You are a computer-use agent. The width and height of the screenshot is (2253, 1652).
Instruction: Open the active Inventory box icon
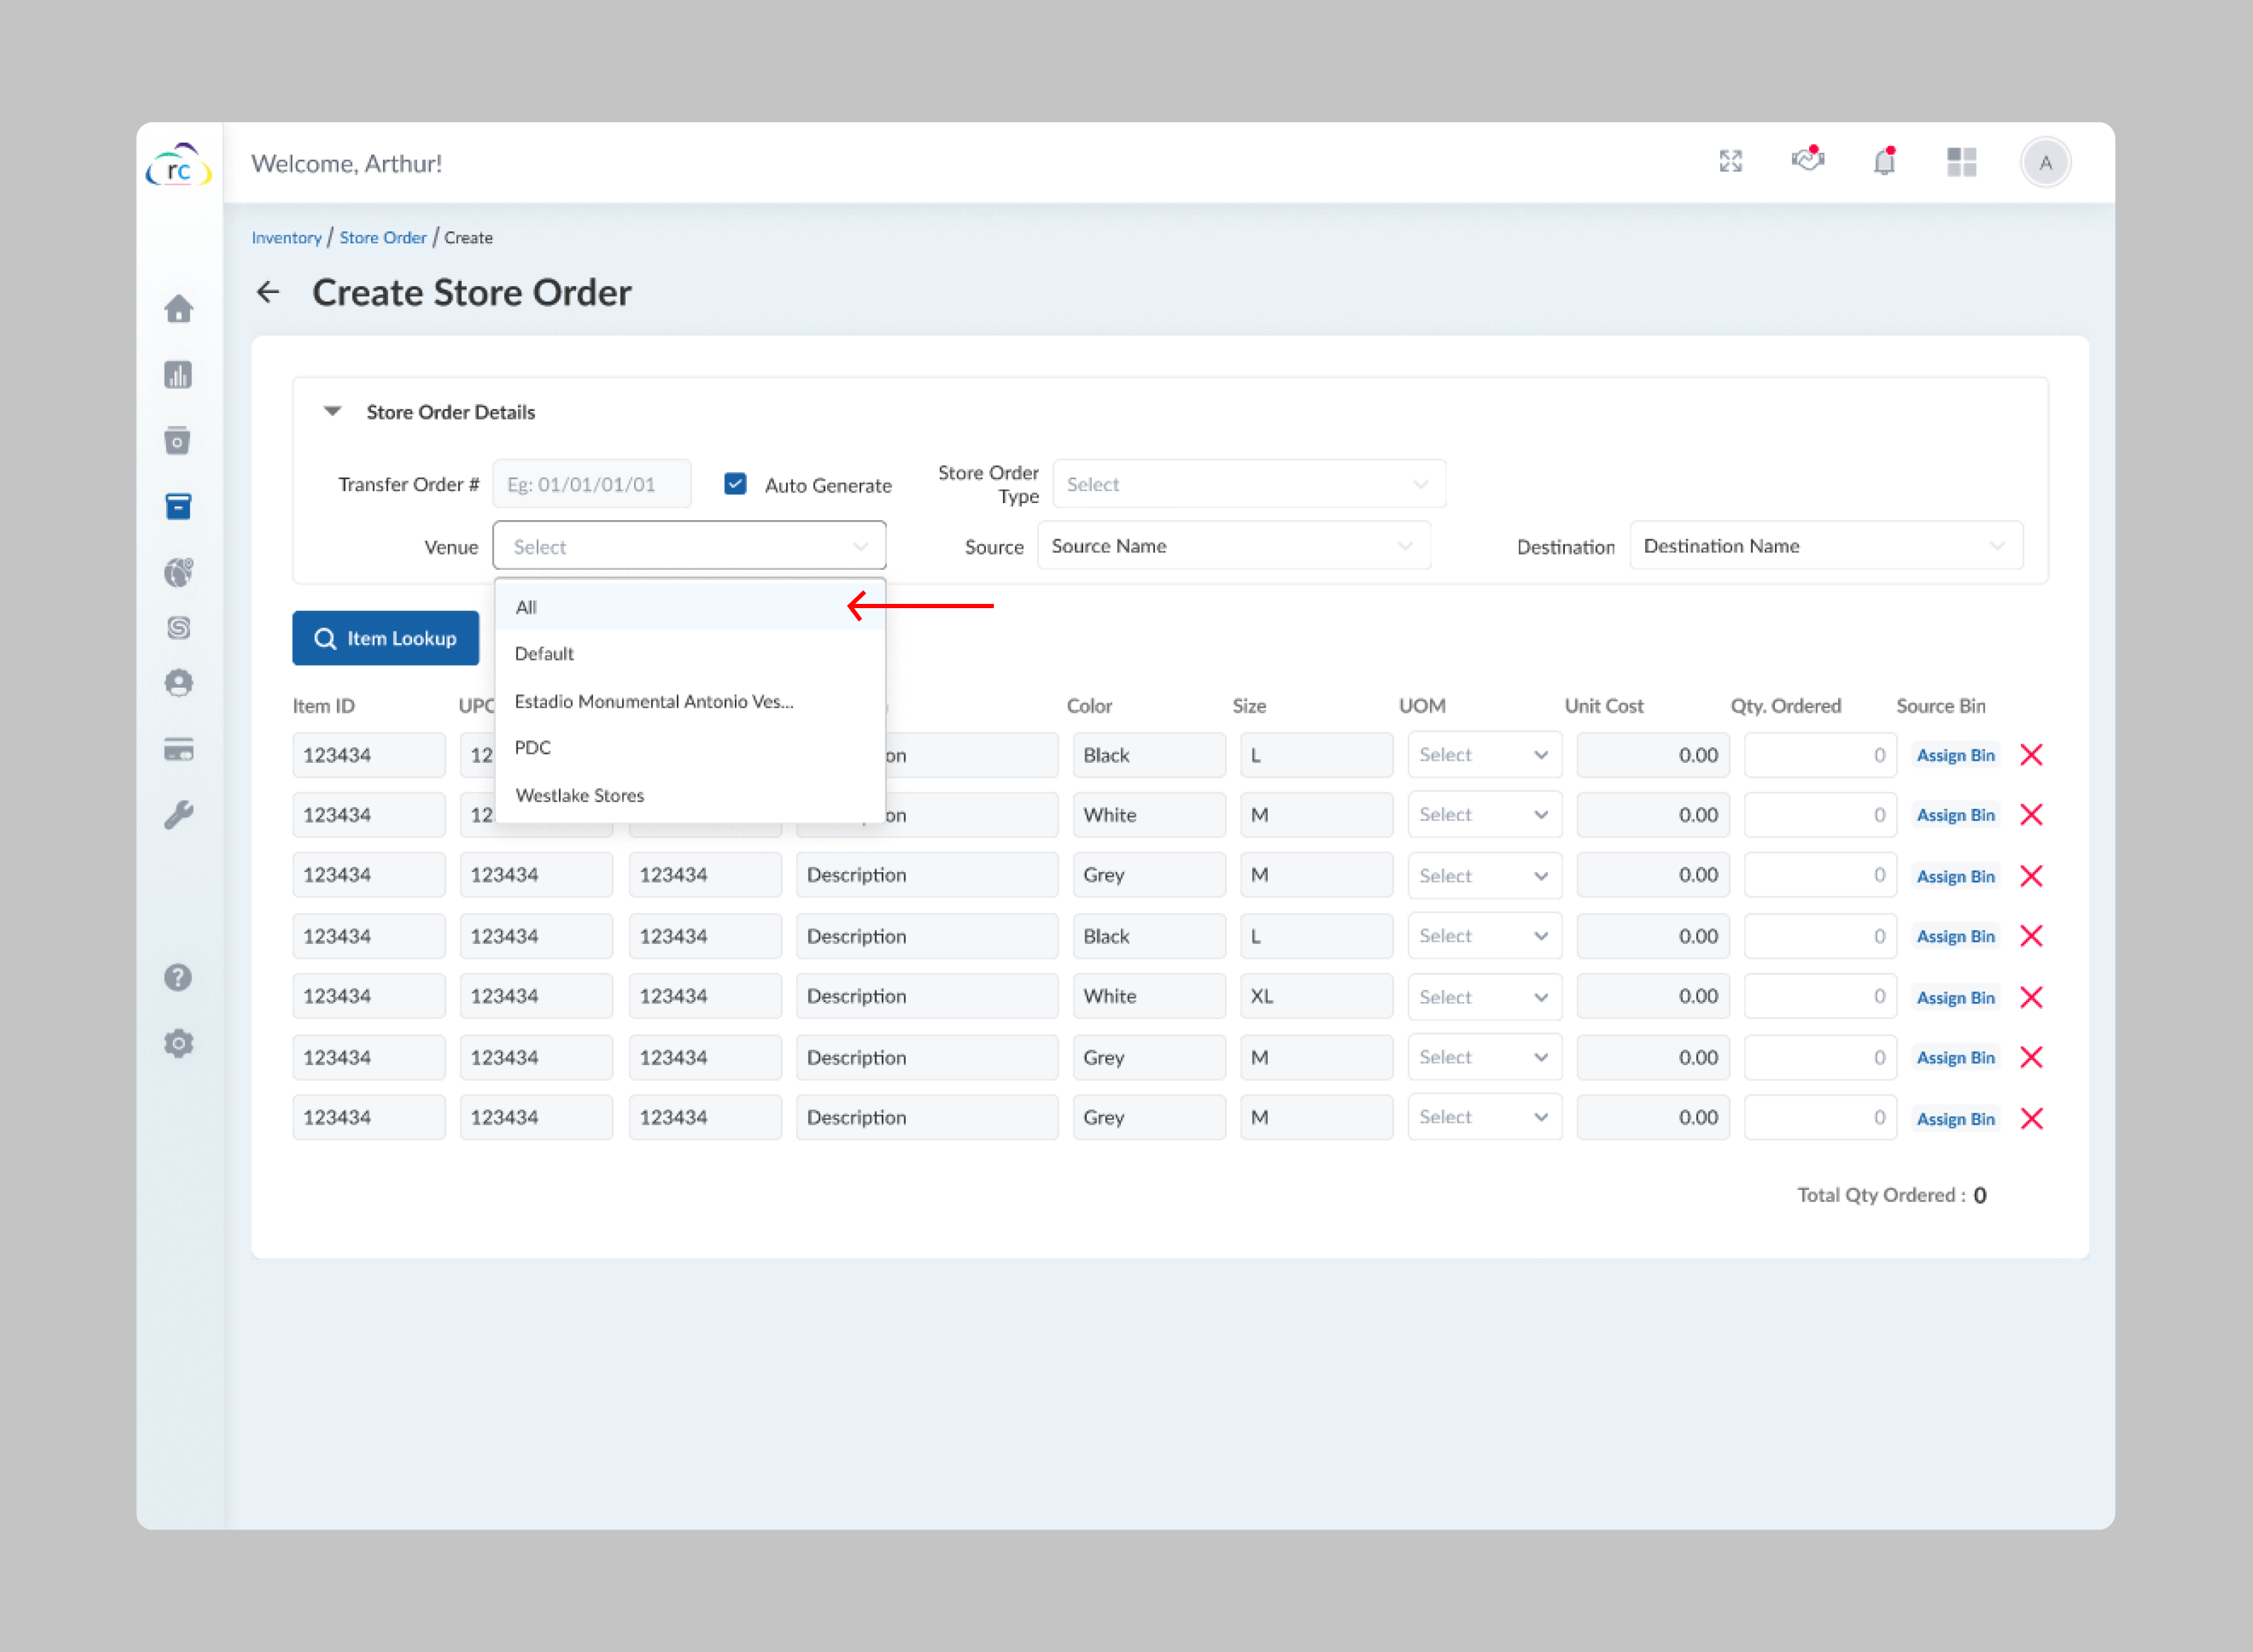pos(178,506)
